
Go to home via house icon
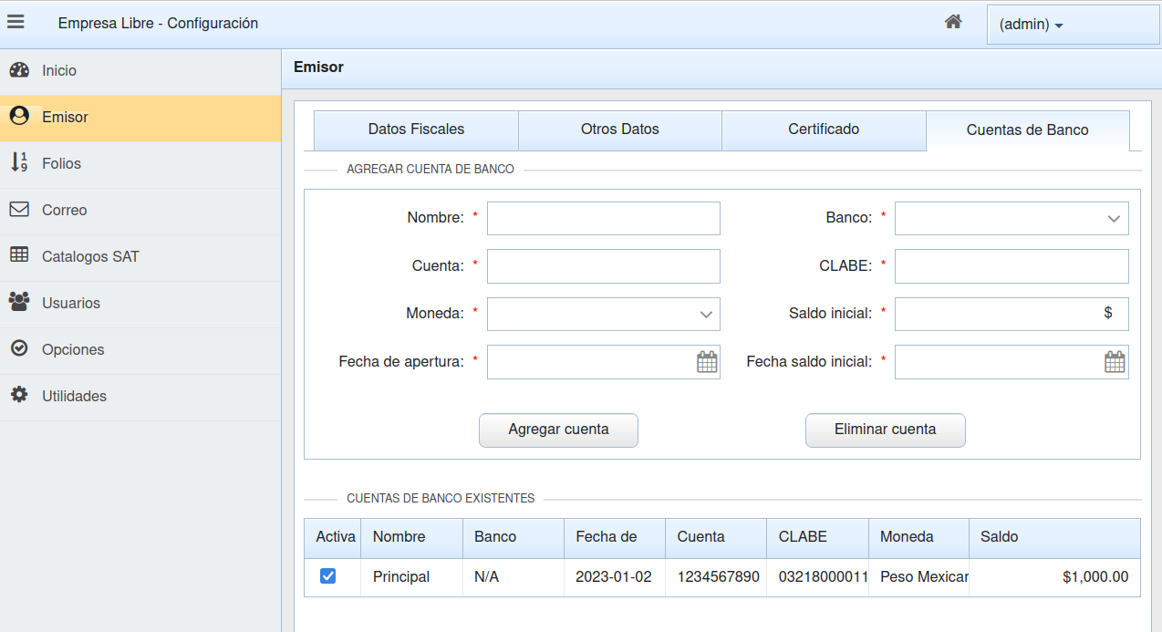(953, 22)
